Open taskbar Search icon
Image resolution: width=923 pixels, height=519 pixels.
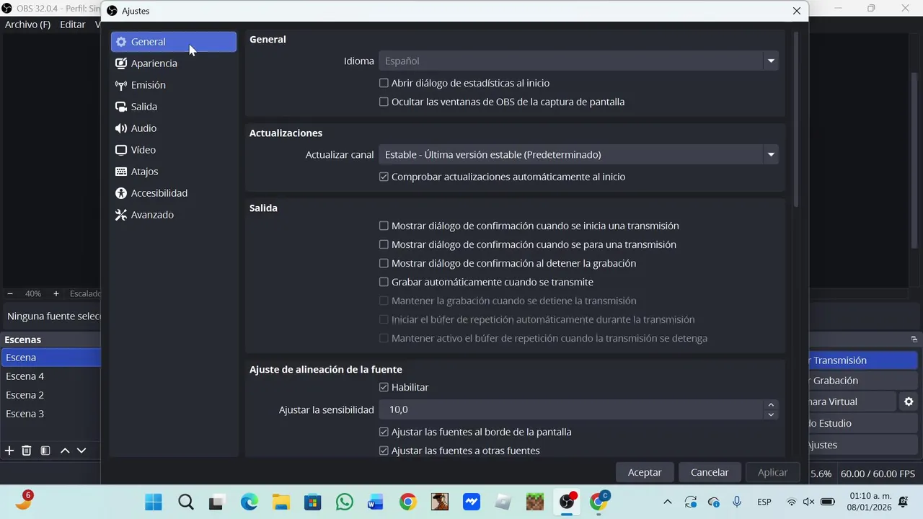(186, 502)
